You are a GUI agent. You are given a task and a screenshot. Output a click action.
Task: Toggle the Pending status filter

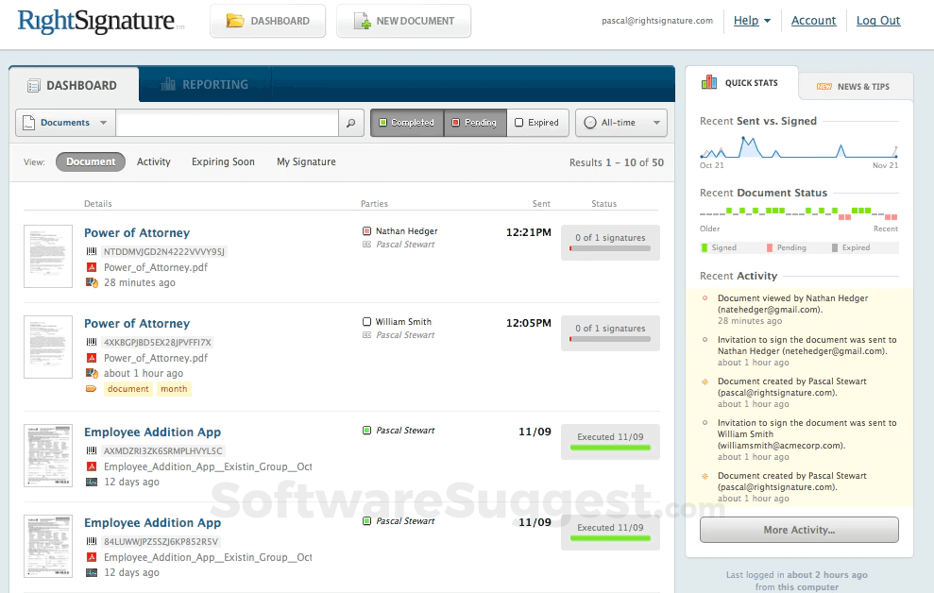tap(476, 122)
